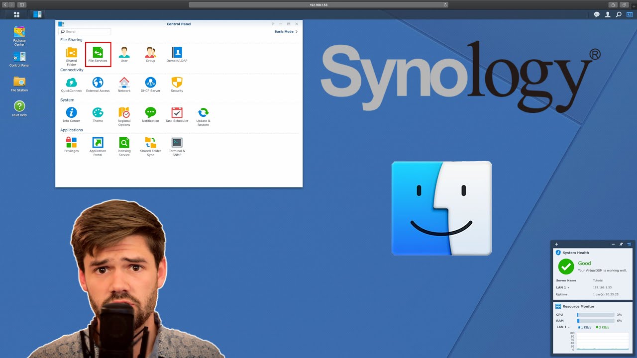Expand LAN 1 dropdown in System Health
The width and height of the screenshot is (637, 358).
[x=562, y=287]
